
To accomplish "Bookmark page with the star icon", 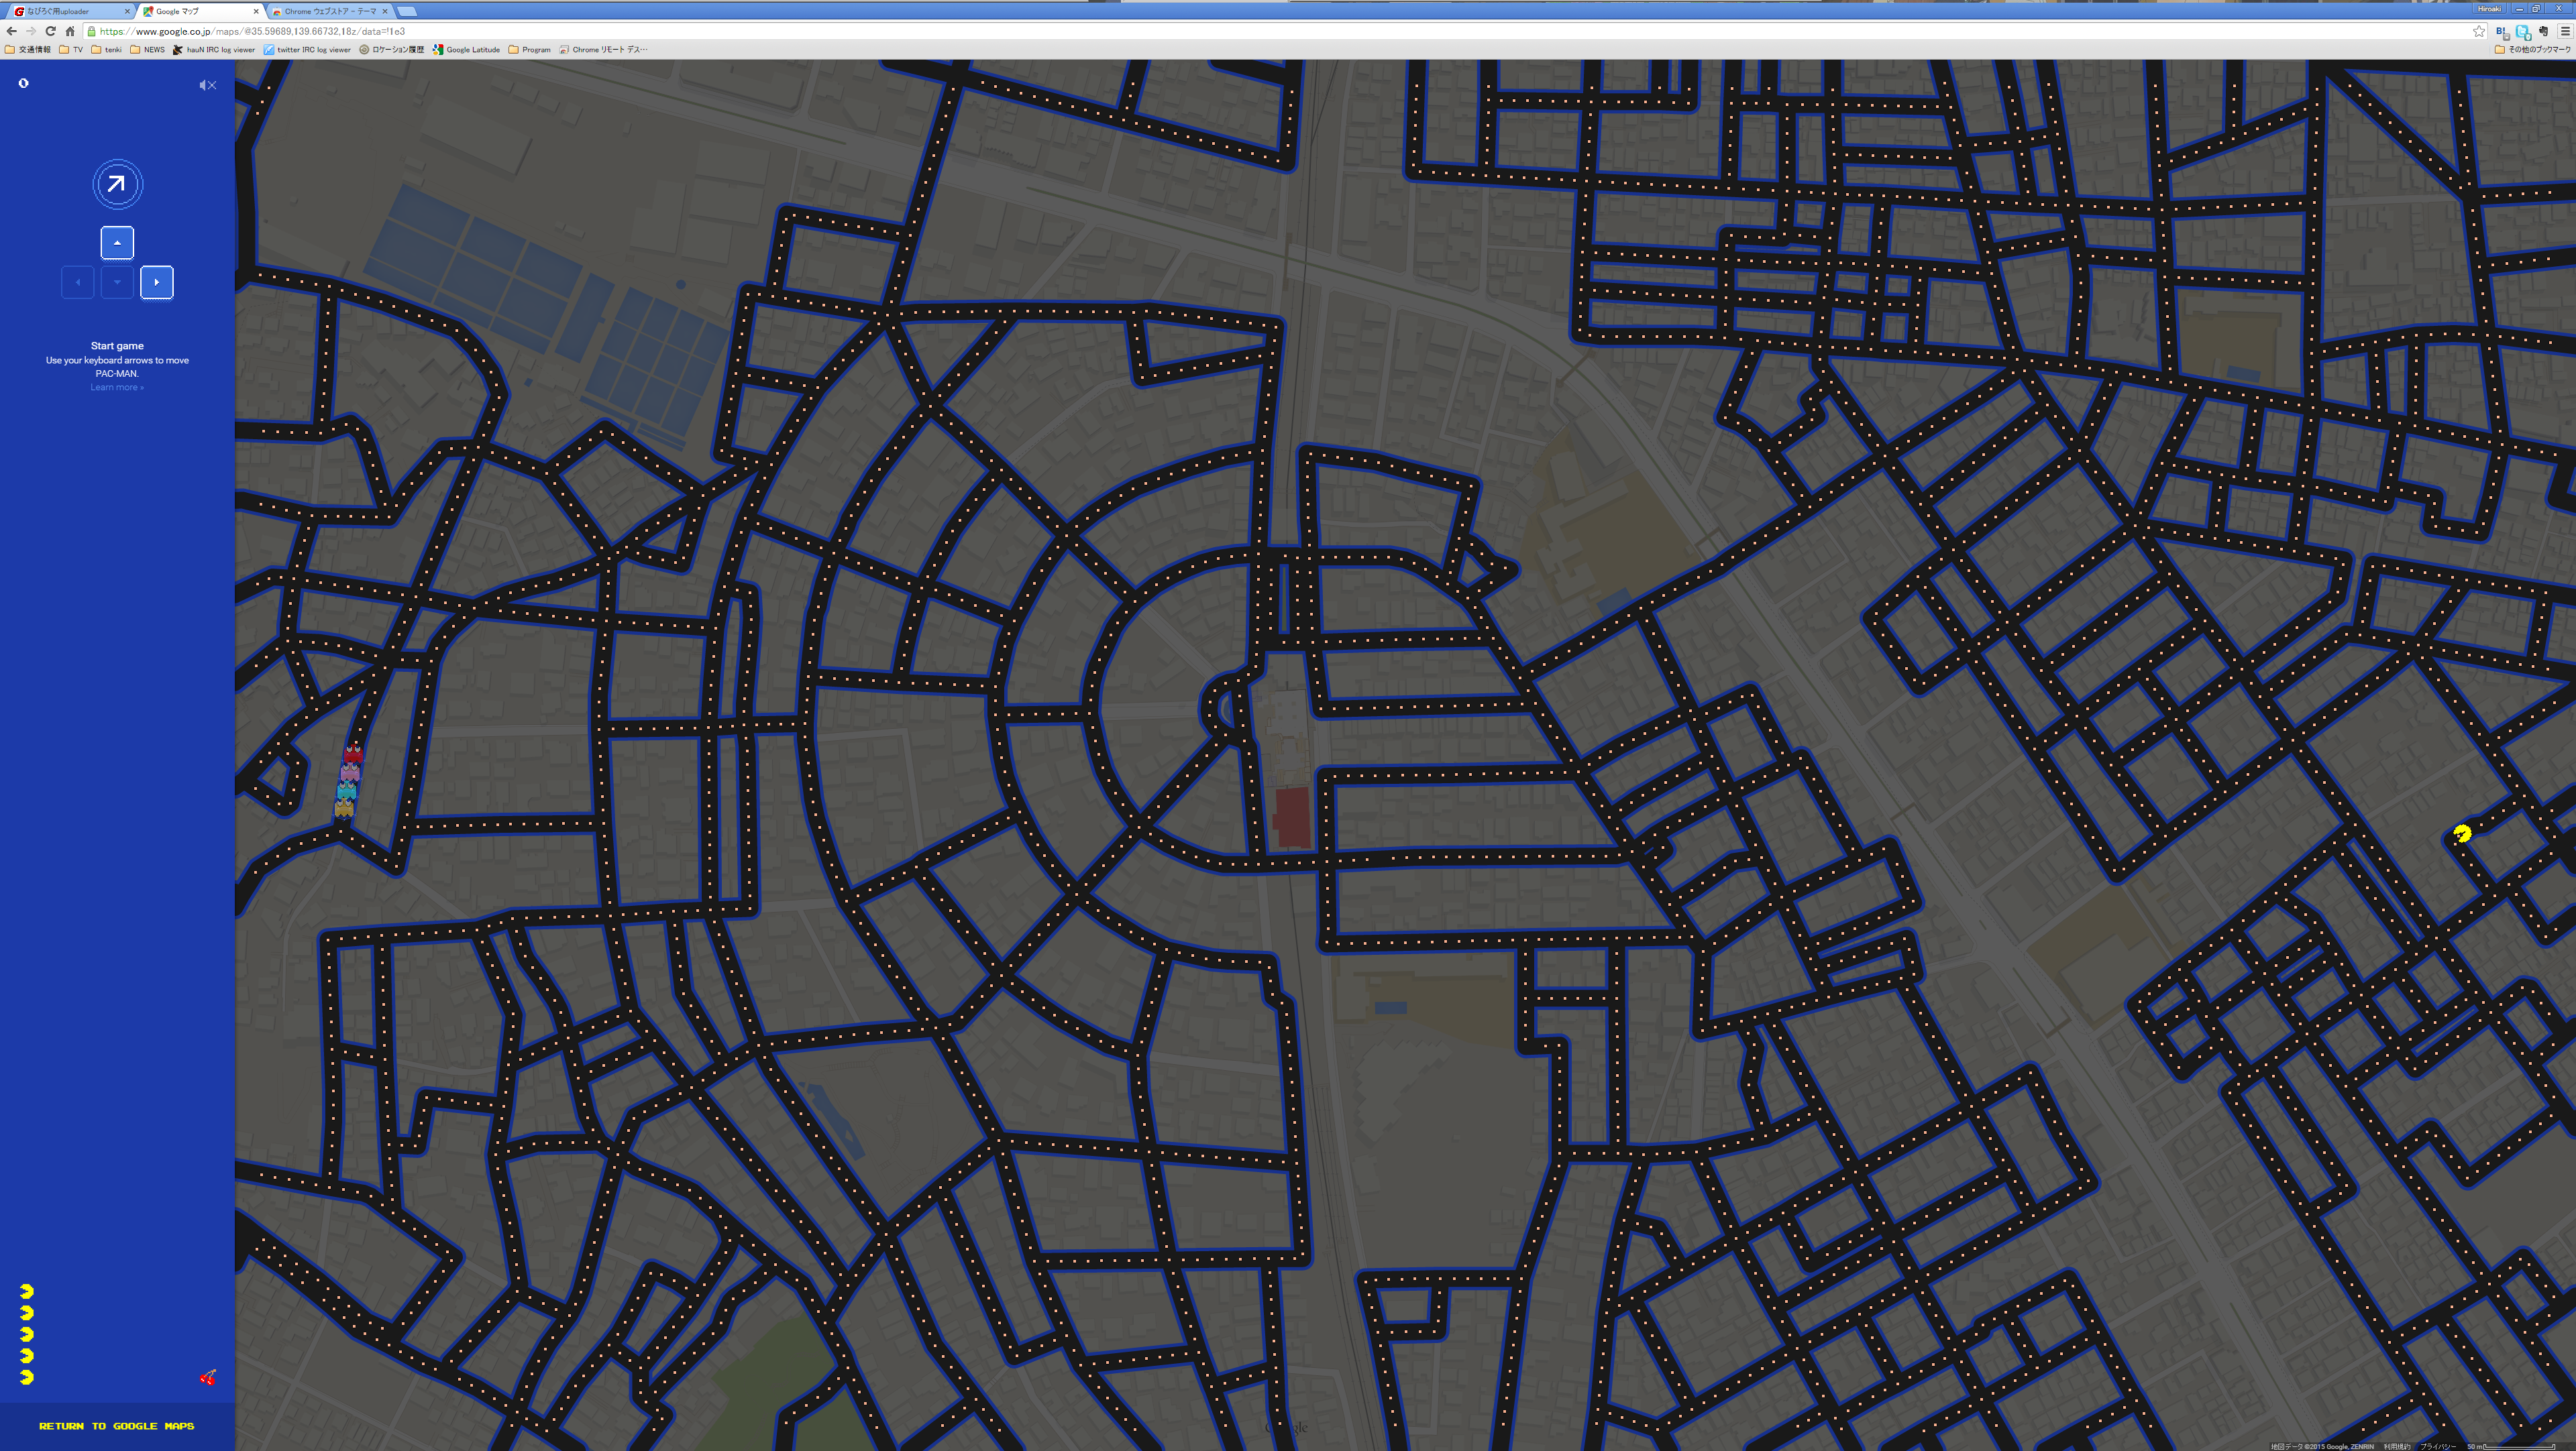I will [x=2479, y=31].
